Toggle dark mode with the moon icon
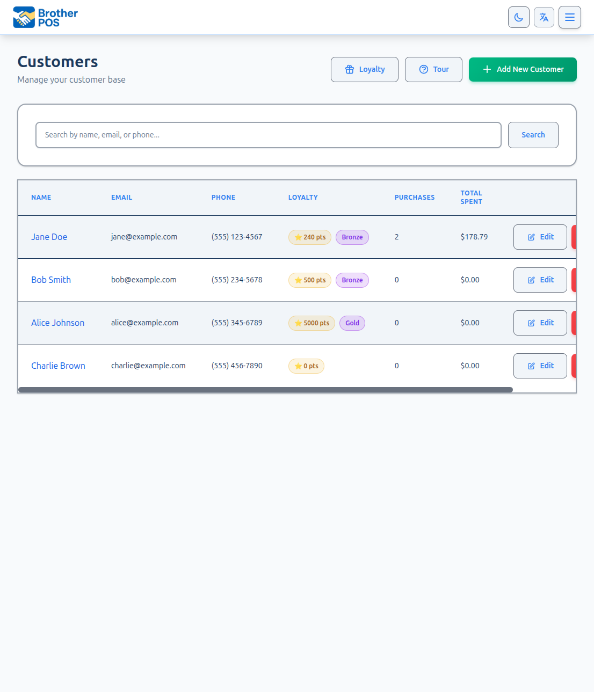Screen dimensions: 594x692 [518, 17]
